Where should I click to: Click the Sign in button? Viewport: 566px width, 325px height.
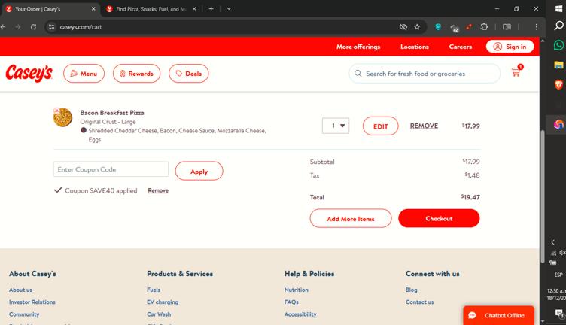(x=510, y=47)
